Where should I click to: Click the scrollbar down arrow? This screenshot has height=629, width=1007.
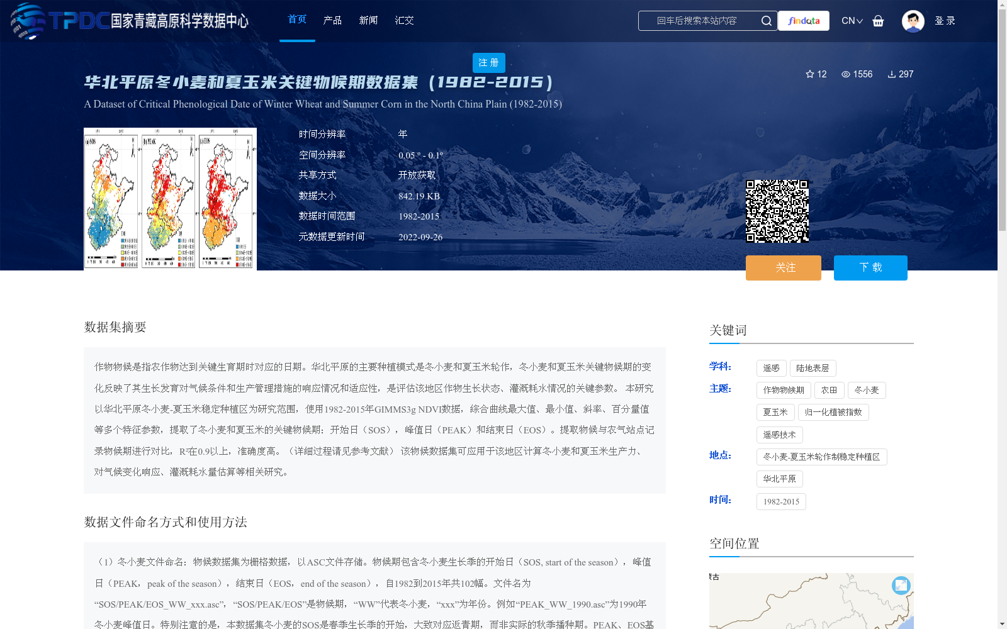[x=1002, y=624]
